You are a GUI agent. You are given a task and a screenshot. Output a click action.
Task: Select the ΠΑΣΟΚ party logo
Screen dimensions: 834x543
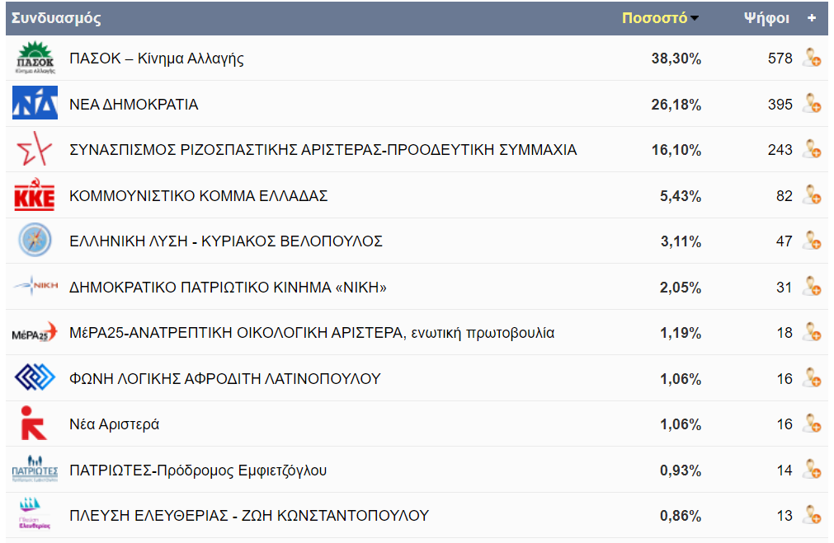(x=34, y=59)
